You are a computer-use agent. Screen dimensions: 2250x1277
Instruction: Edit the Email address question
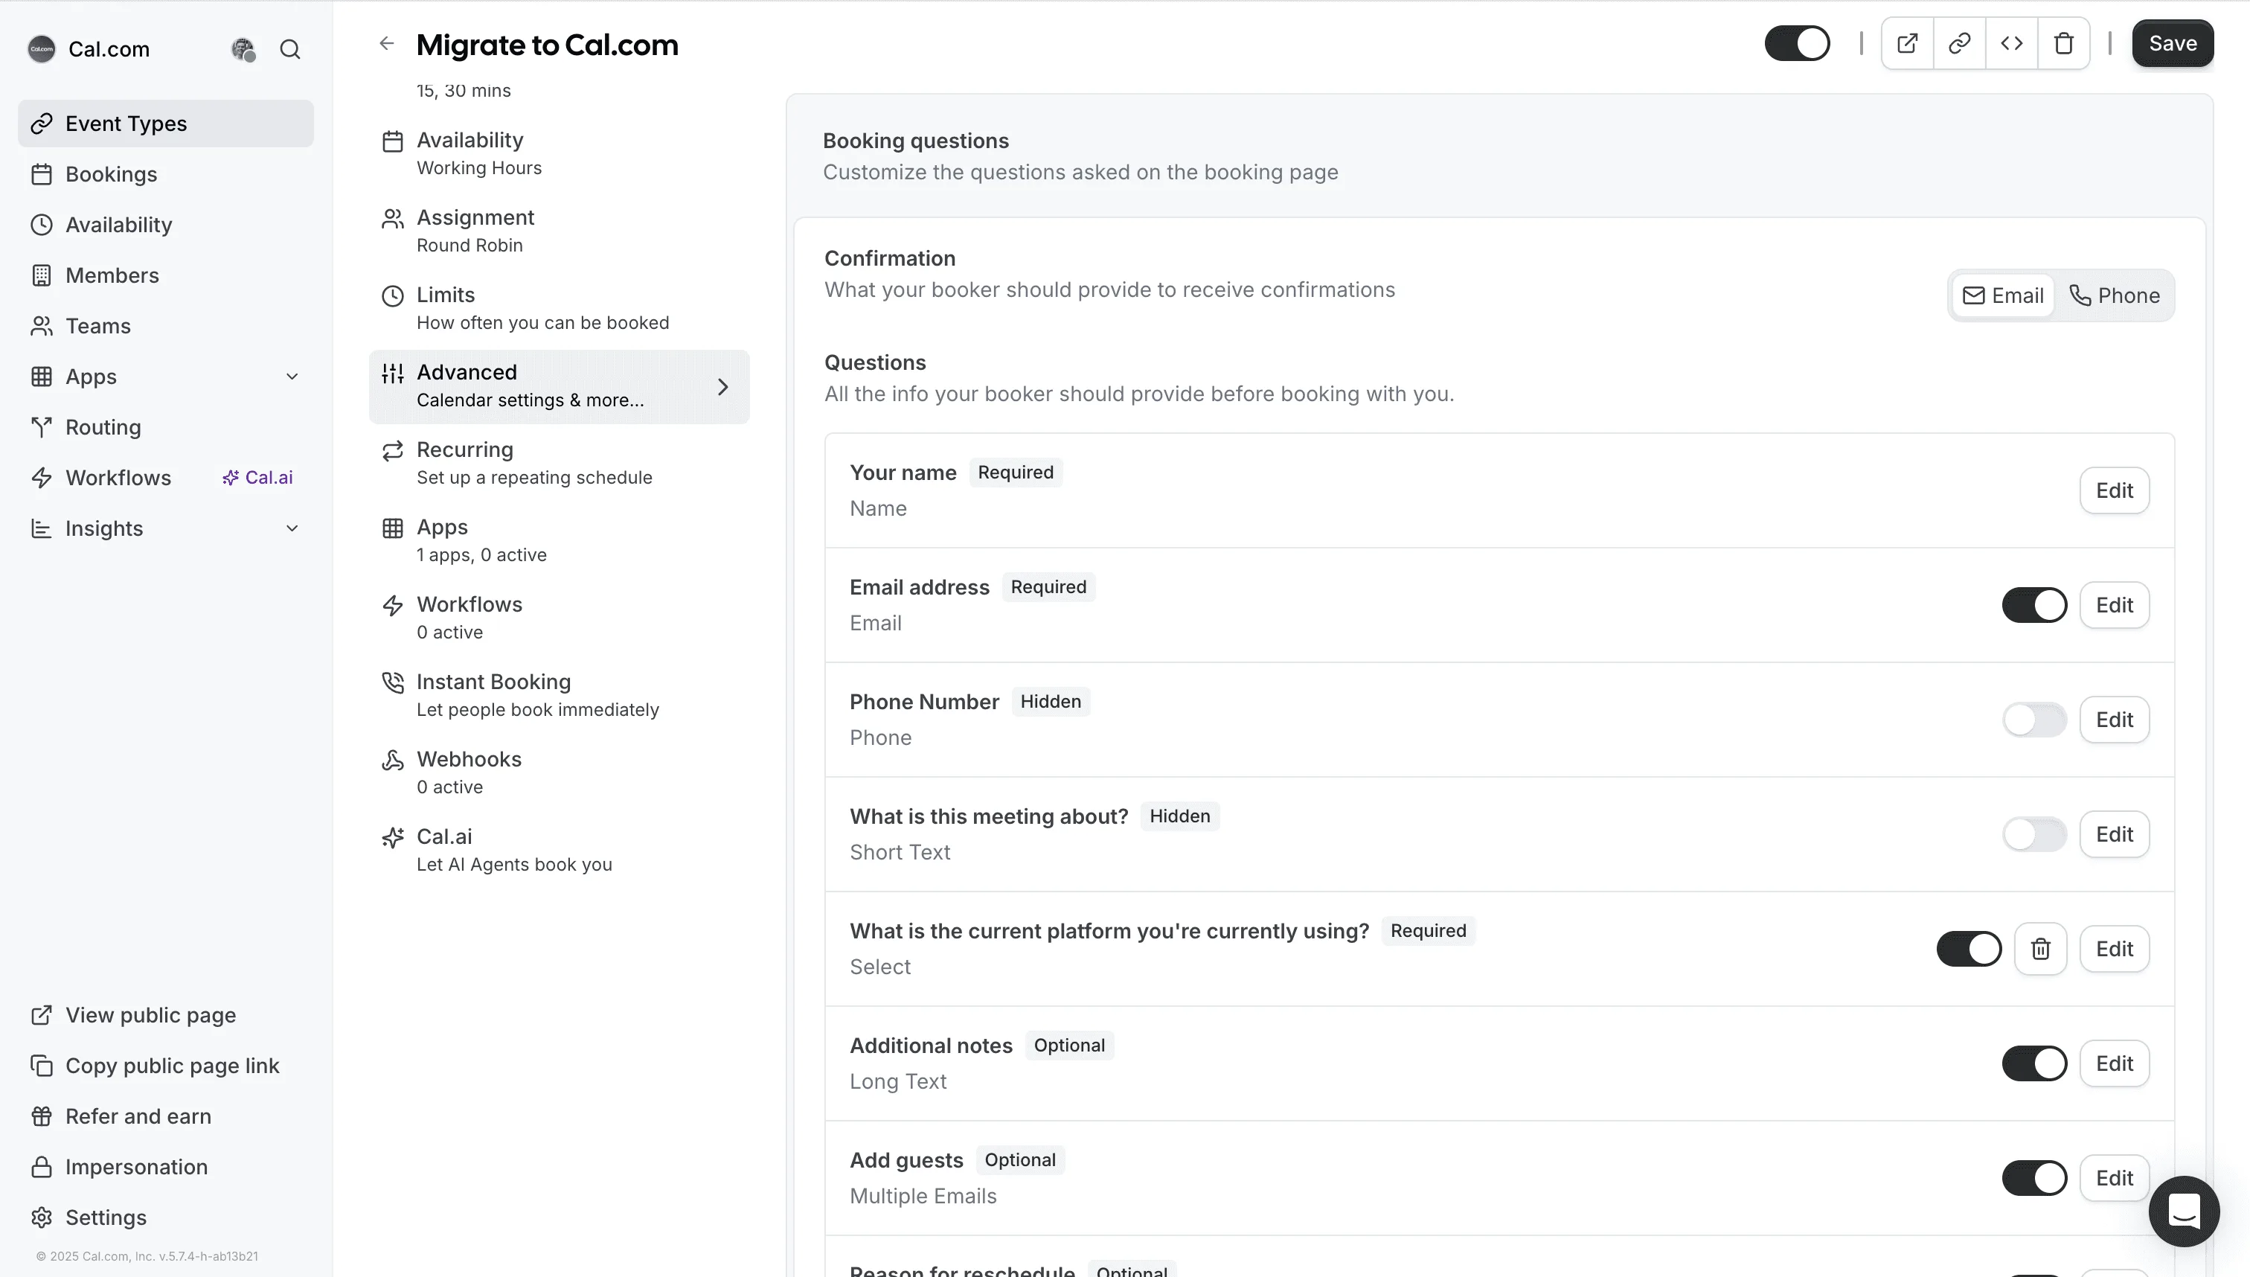[2114, 605]
